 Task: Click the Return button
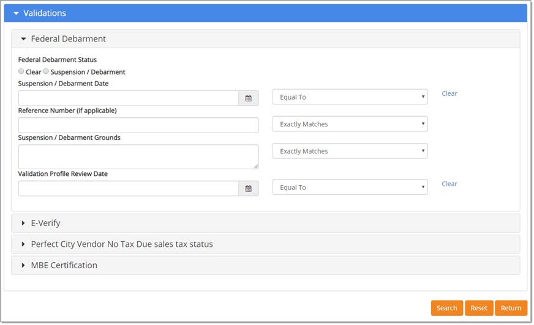(511, 308)
